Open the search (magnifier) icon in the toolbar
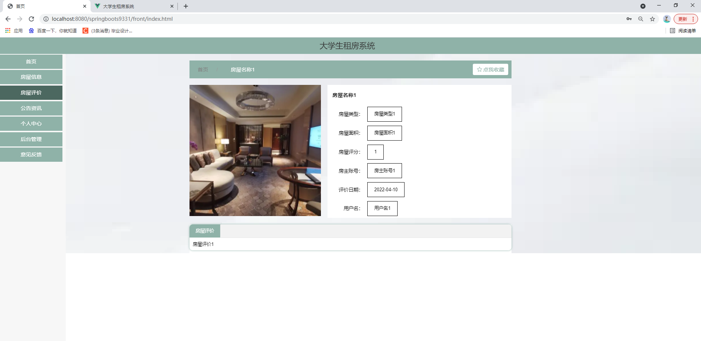This screenshot has width=701, height=341. pyautogui.click(x=641, y=19)
